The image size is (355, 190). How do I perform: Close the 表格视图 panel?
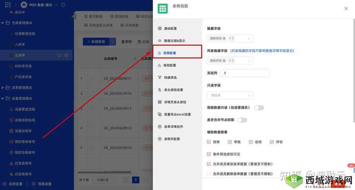[x=346, y=9]
